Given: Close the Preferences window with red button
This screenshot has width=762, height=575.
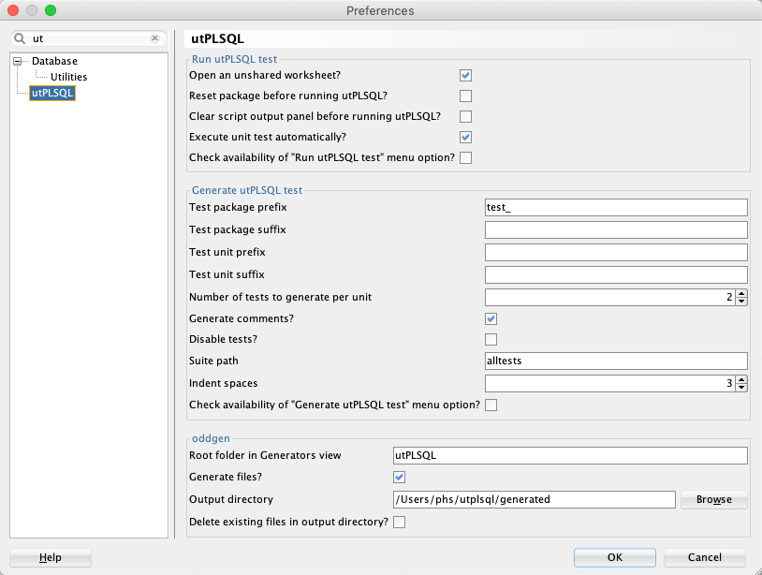Looking at the screenshot, I should [x=13, y=10].
